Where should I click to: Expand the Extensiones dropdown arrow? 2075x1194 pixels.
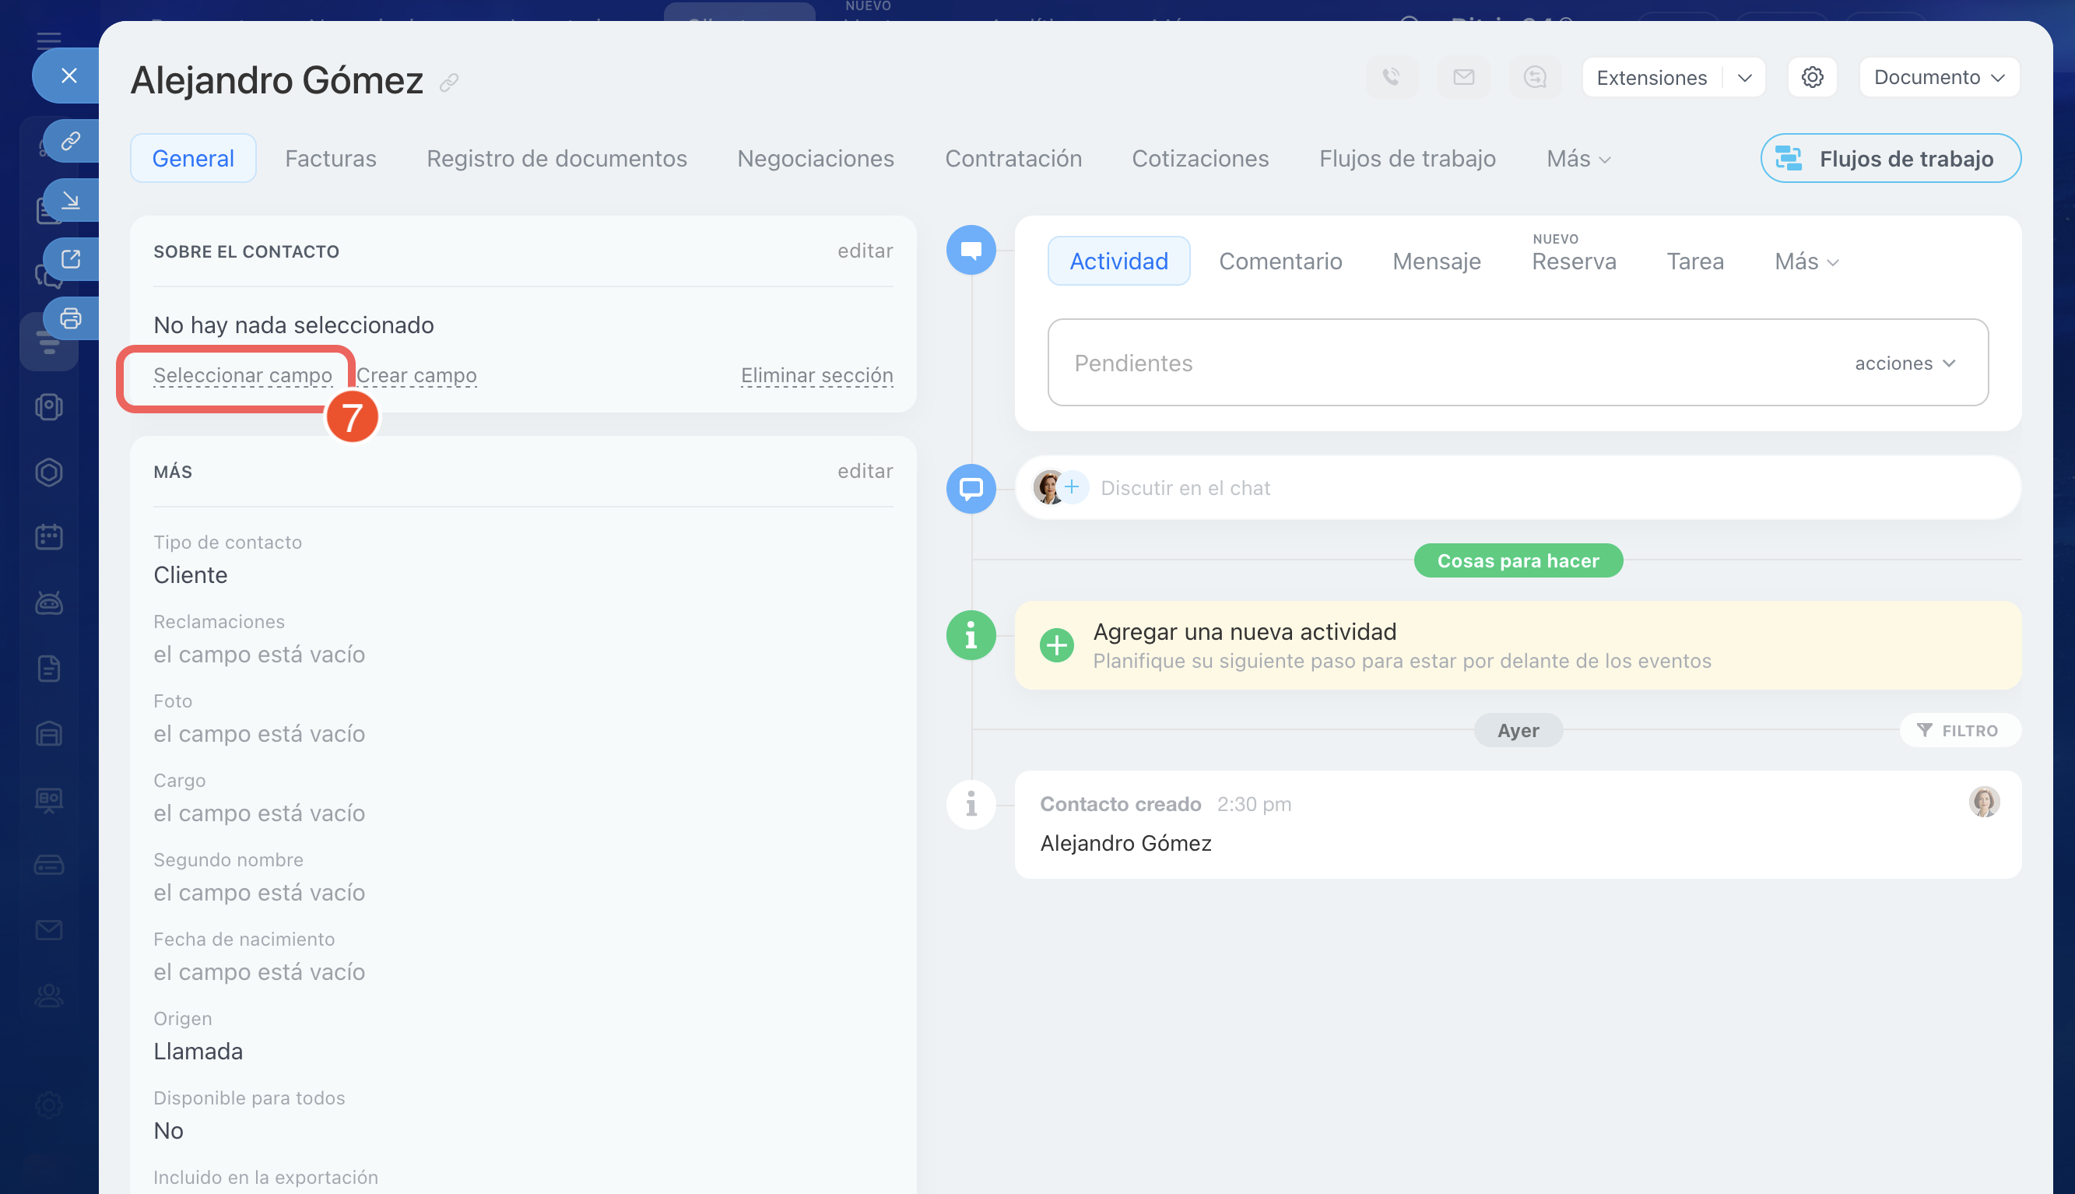point(1745,78)
